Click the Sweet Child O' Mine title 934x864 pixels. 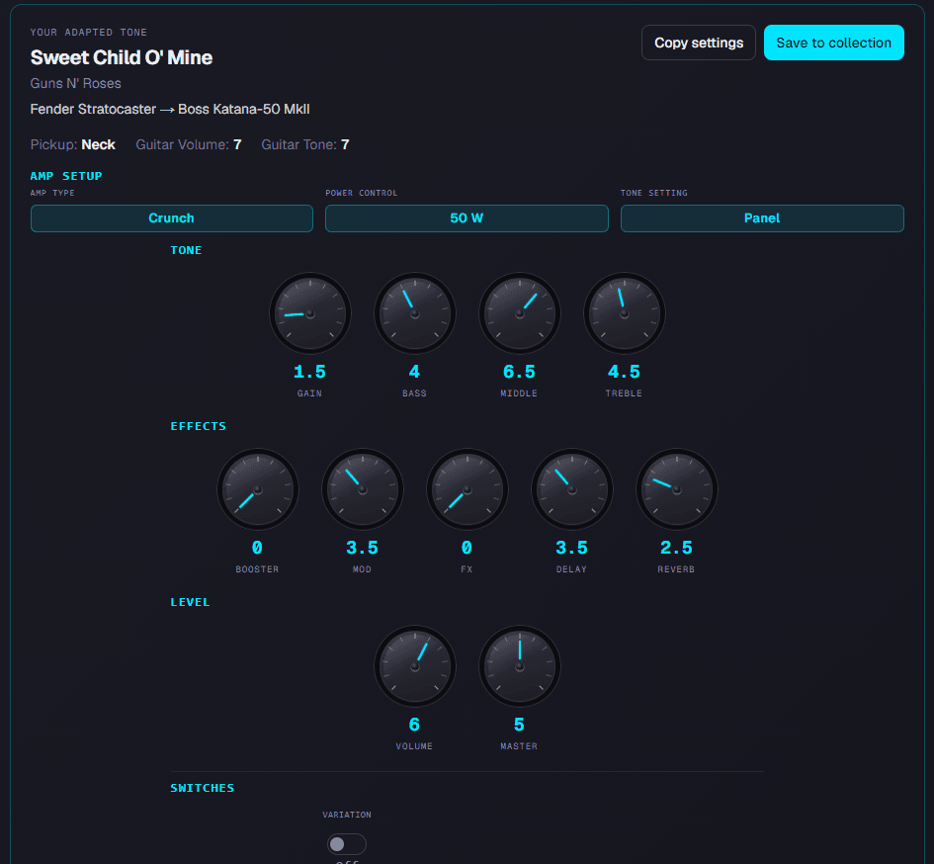click(x=122, y=57)
